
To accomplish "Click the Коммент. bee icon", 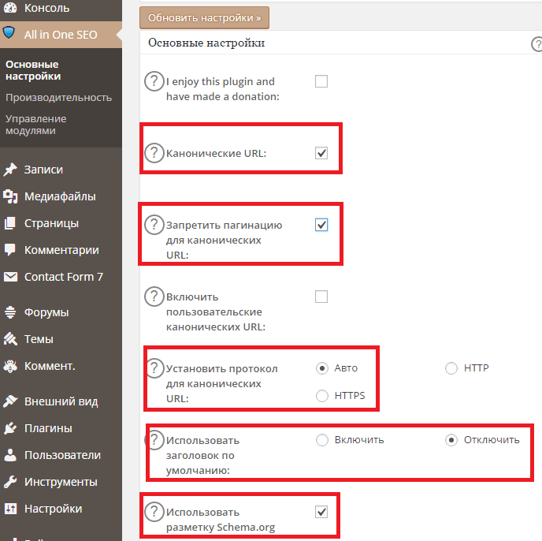I will [10, 366].
